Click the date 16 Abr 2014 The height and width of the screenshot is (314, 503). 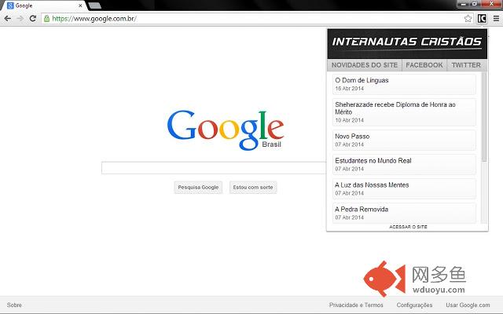pyautogui.click(x=349, y=89)
